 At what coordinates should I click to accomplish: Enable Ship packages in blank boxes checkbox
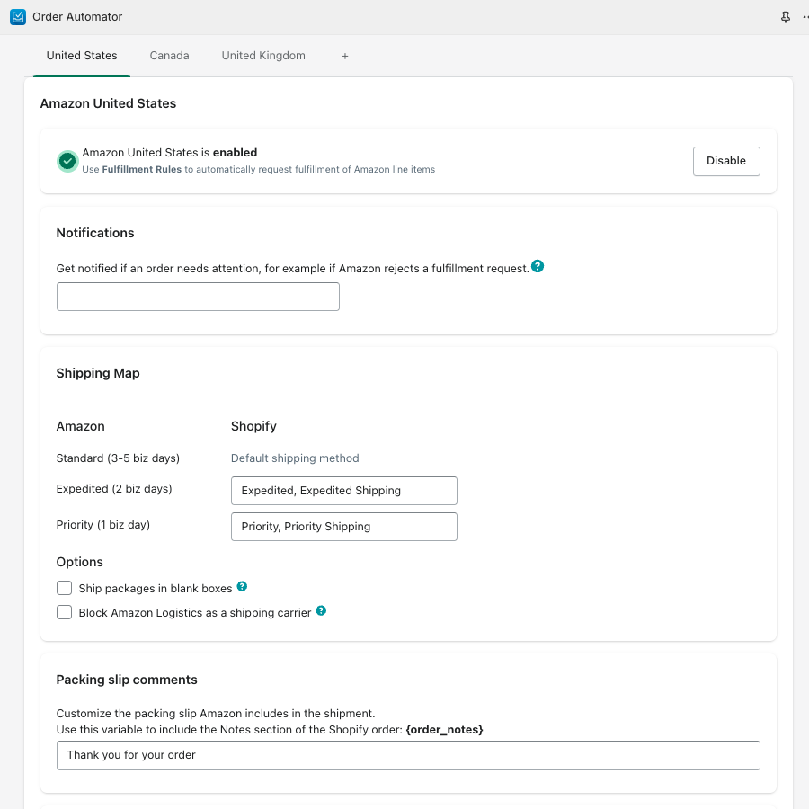(x=65, y=588)
